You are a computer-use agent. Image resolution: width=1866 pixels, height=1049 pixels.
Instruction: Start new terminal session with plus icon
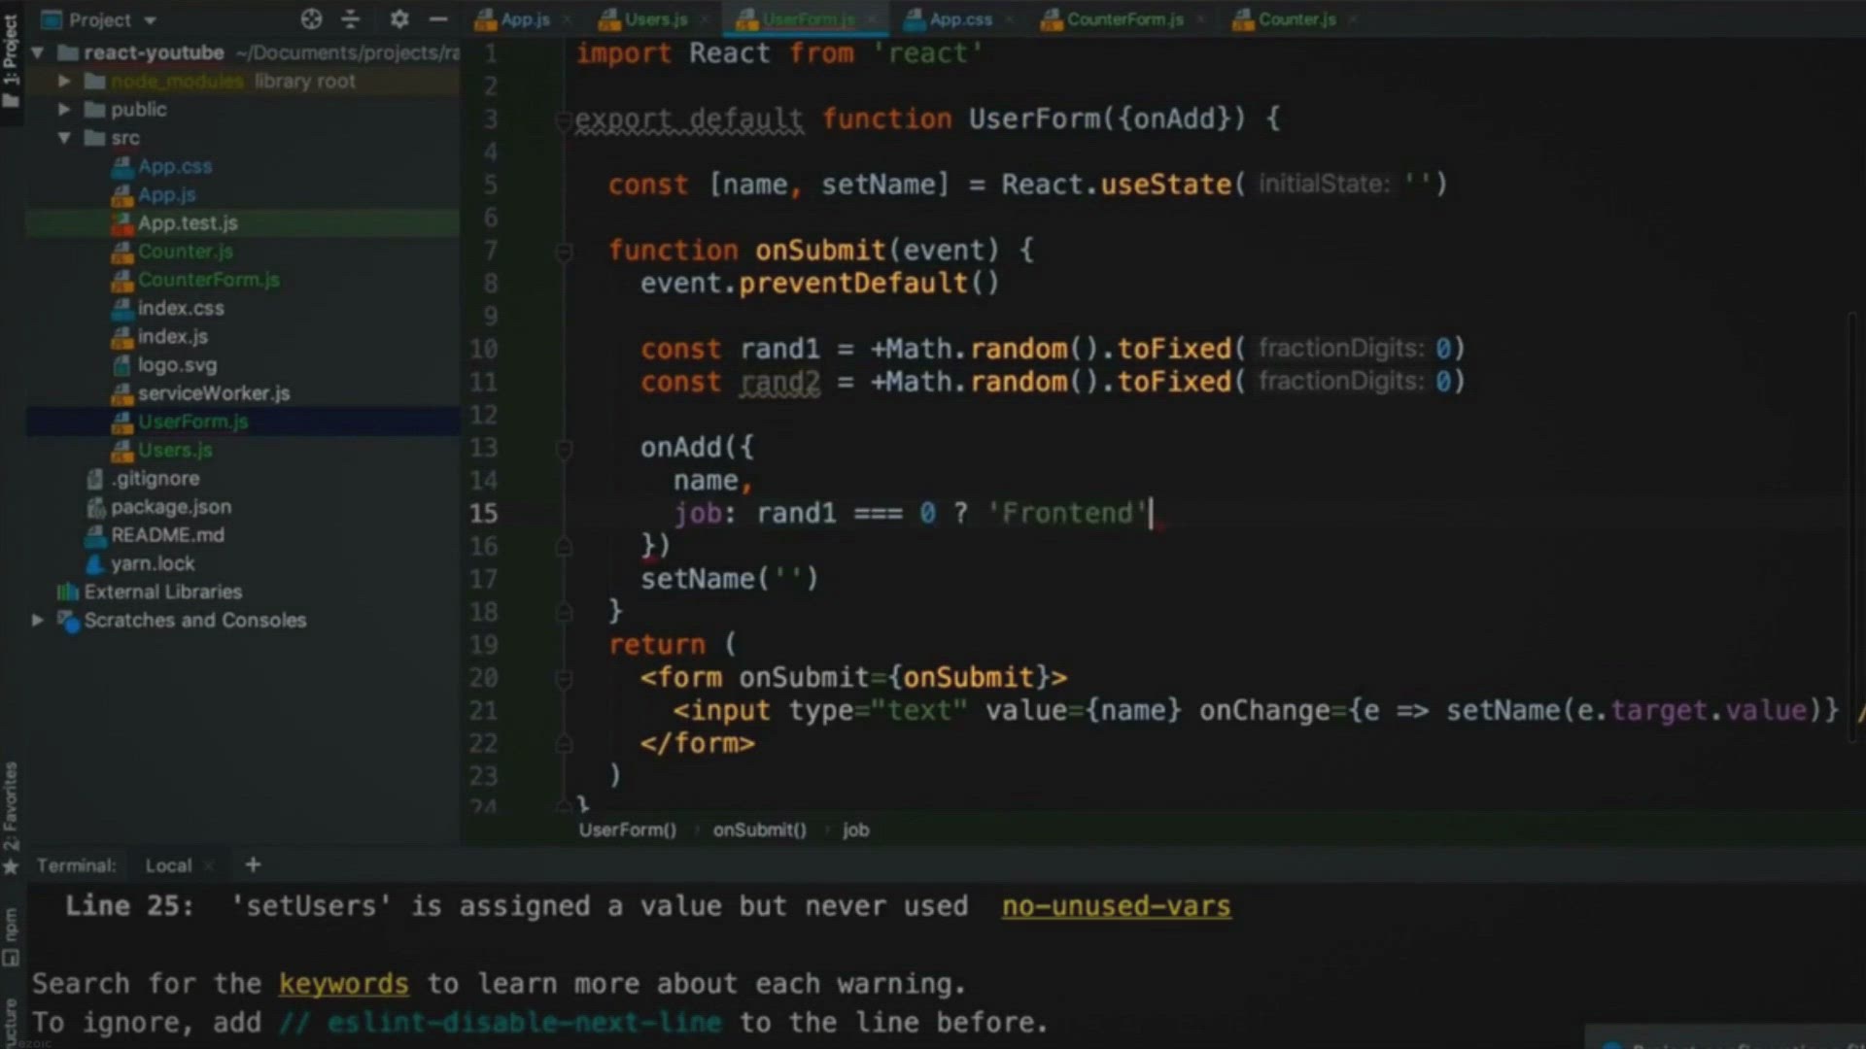tap(253, 864)
